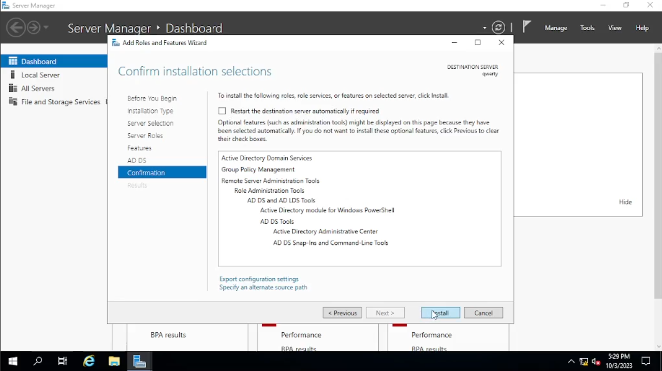662x371 pixels.
Task: Expand the dropdown left of the refresh icon
Action: coord(484,28)
